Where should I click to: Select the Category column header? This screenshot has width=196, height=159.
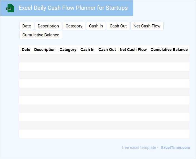68,50
